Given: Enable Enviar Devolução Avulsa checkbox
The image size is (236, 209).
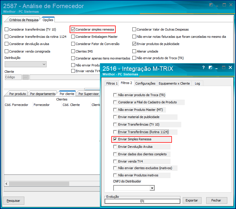Looking at the screenshot, I should pyautogui.click(x=115, y=147).
